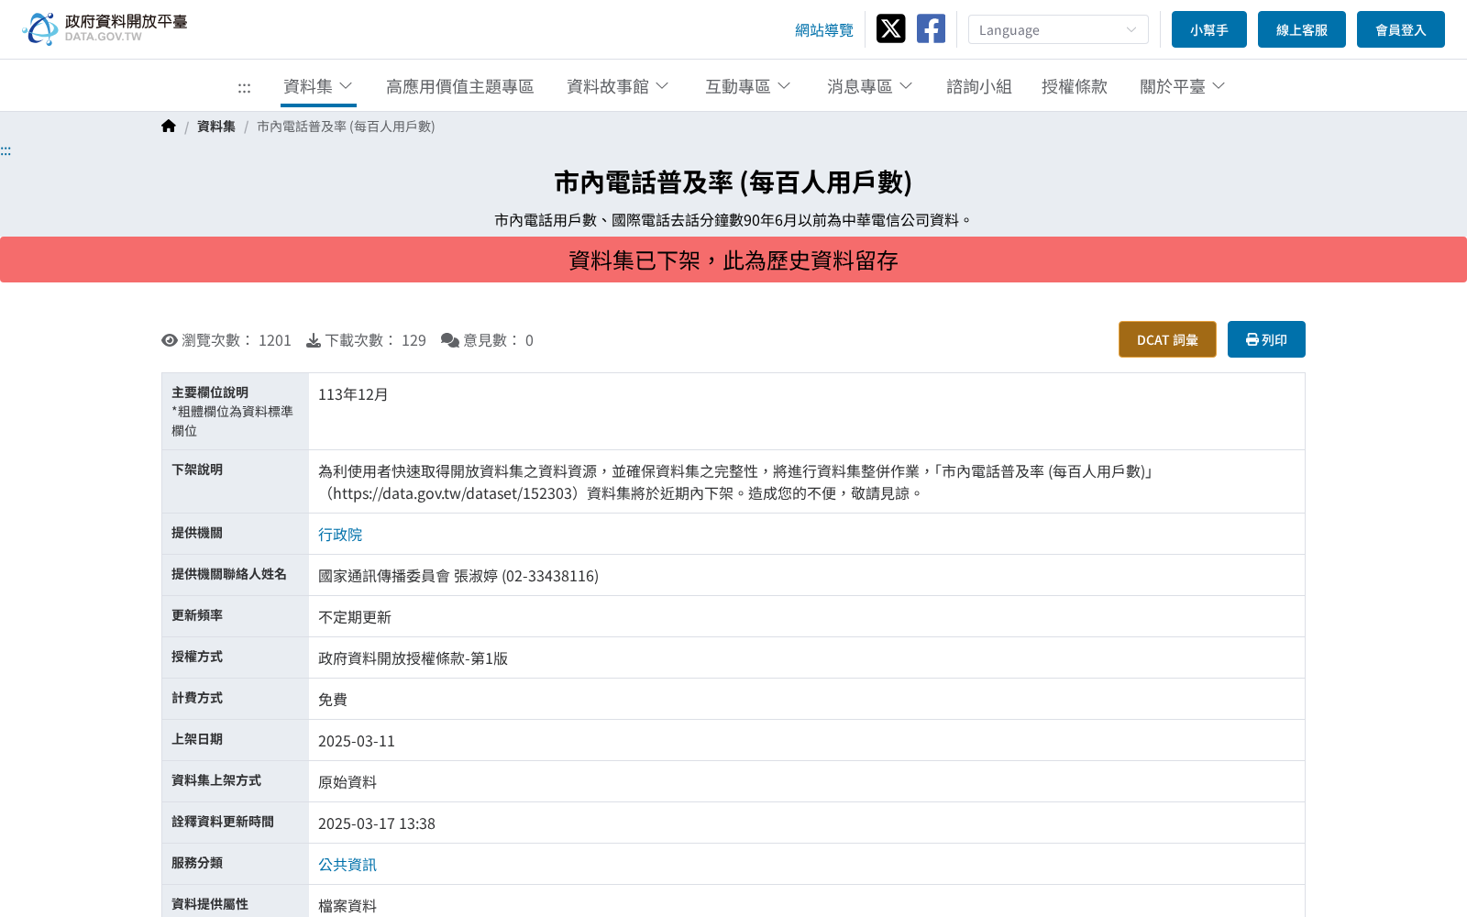Open 高應用價值主題專區 menu item
The width and height of the screenshot is (1467, 917).
(459, 86)
